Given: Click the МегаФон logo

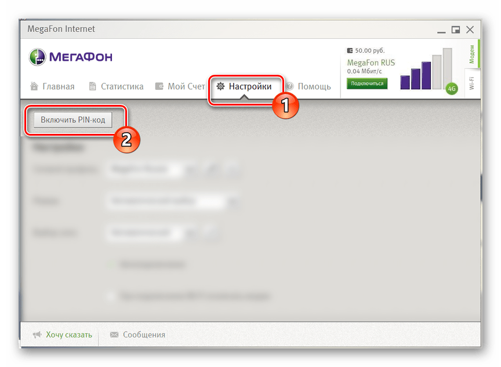Looking at the screenshot, I should (71, 57).
